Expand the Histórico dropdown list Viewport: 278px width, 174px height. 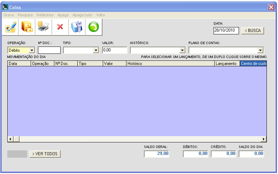(x=182, y=50)
